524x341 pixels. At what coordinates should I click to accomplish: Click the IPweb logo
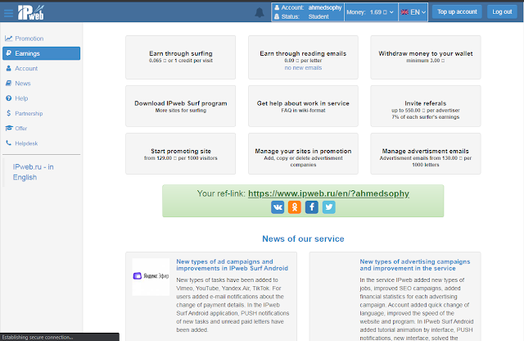pyautogui.click(x=31, y=13)
